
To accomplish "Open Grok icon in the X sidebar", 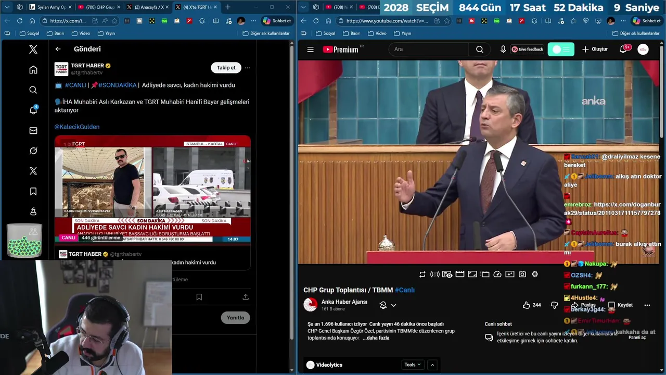I will (x=33, y=151).
